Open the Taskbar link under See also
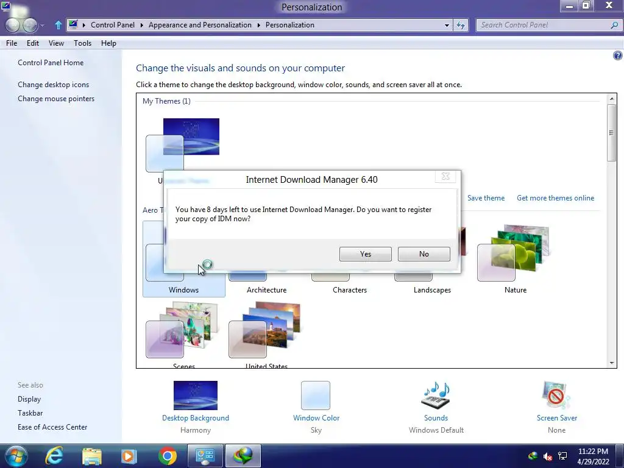The width and height of the screenshot is (624, 468). pos(30,413)
